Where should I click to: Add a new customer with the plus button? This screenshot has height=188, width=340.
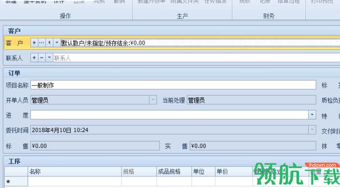(x=34, y=43)
